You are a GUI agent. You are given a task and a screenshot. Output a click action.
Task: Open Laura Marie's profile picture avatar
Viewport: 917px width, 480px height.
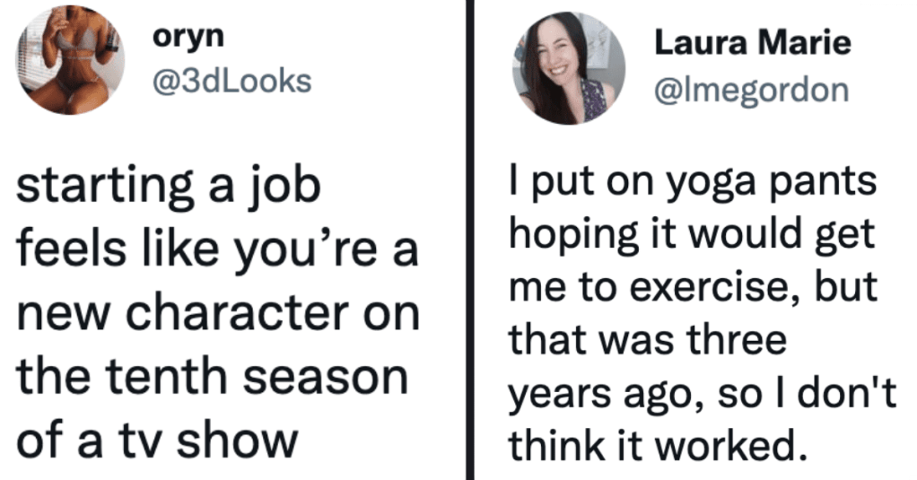click(569, 68)
